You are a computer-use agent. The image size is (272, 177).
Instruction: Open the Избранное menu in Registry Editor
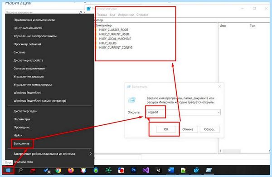point(126,15)
